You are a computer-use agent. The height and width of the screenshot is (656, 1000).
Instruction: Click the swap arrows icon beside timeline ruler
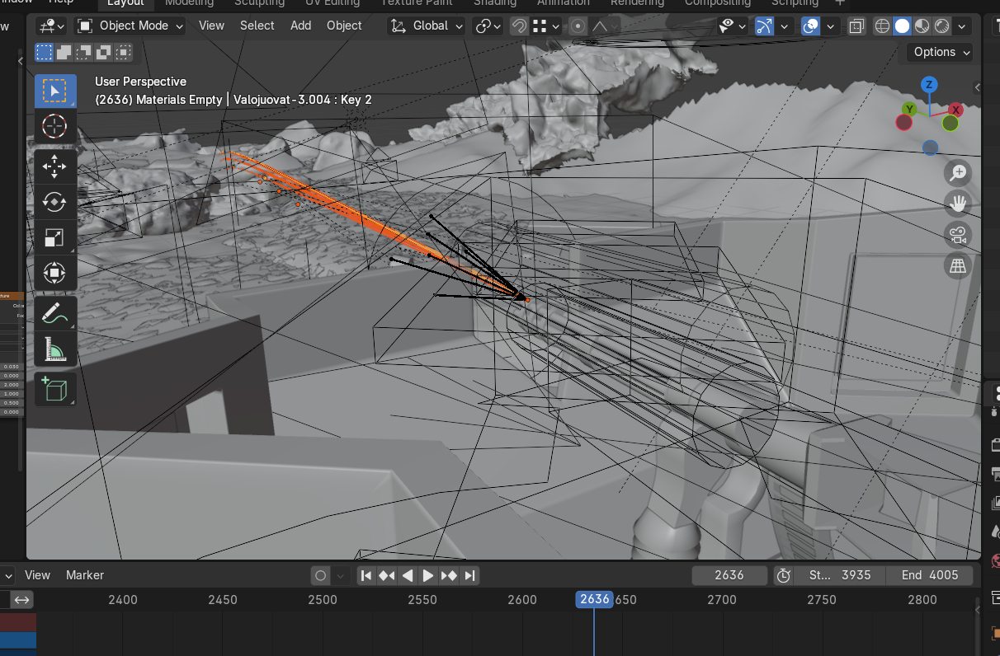[x=22, y=600]
